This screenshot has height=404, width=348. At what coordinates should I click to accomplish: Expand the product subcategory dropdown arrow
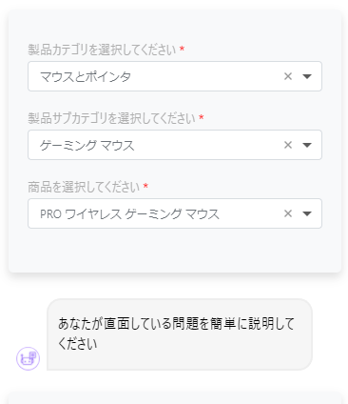pyautogui.click(x=307, y=145)
